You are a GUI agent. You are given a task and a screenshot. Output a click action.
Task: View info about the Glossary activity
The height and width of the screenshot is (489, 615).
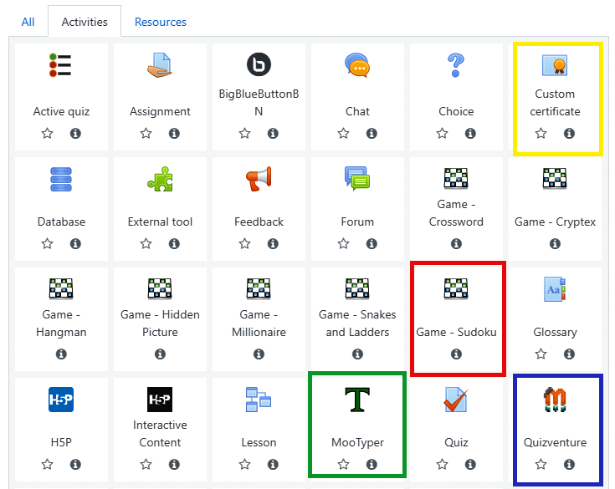569,354
